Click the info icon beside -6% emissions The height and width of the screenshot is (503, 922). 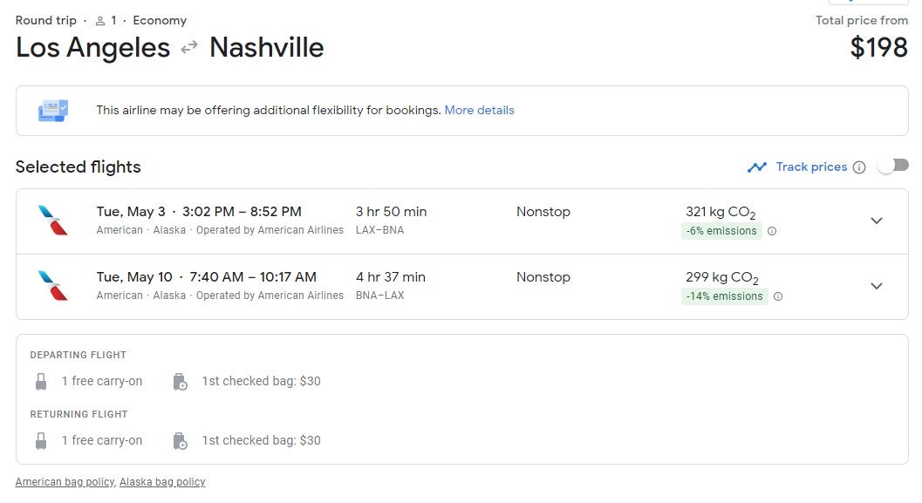(774, 231)
